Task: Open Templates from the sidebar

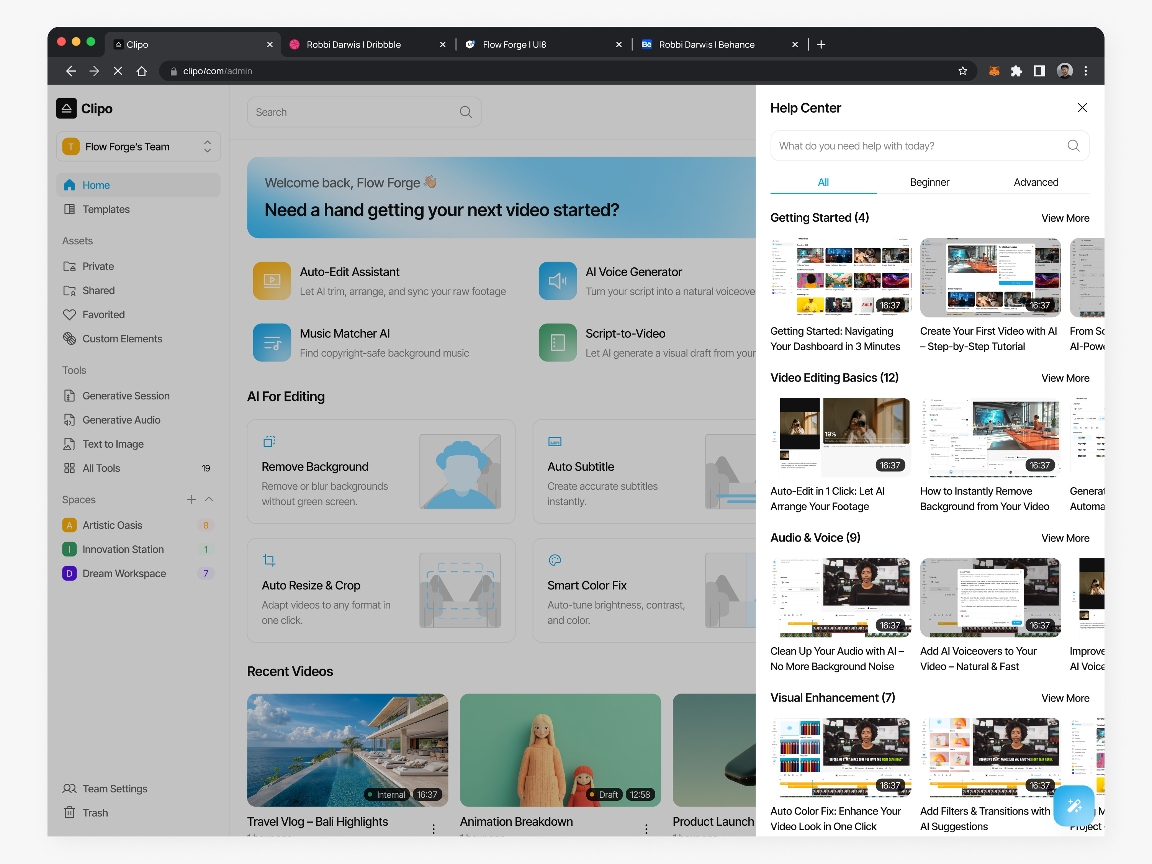Action: click(106, 209)
